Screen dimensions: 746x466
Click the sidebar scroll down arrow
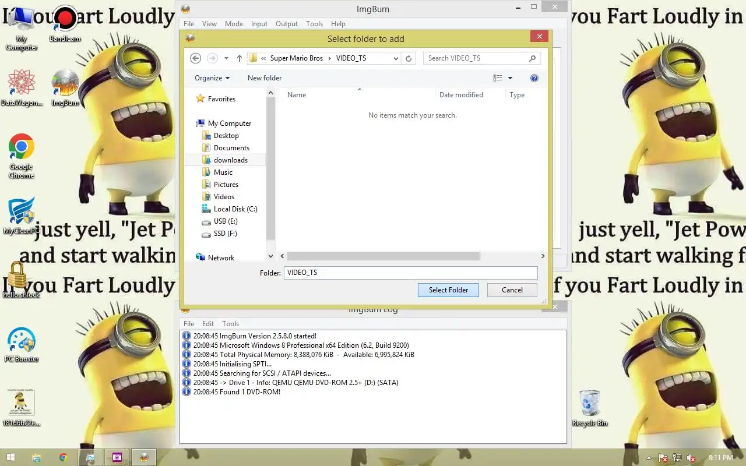point(270,256)
